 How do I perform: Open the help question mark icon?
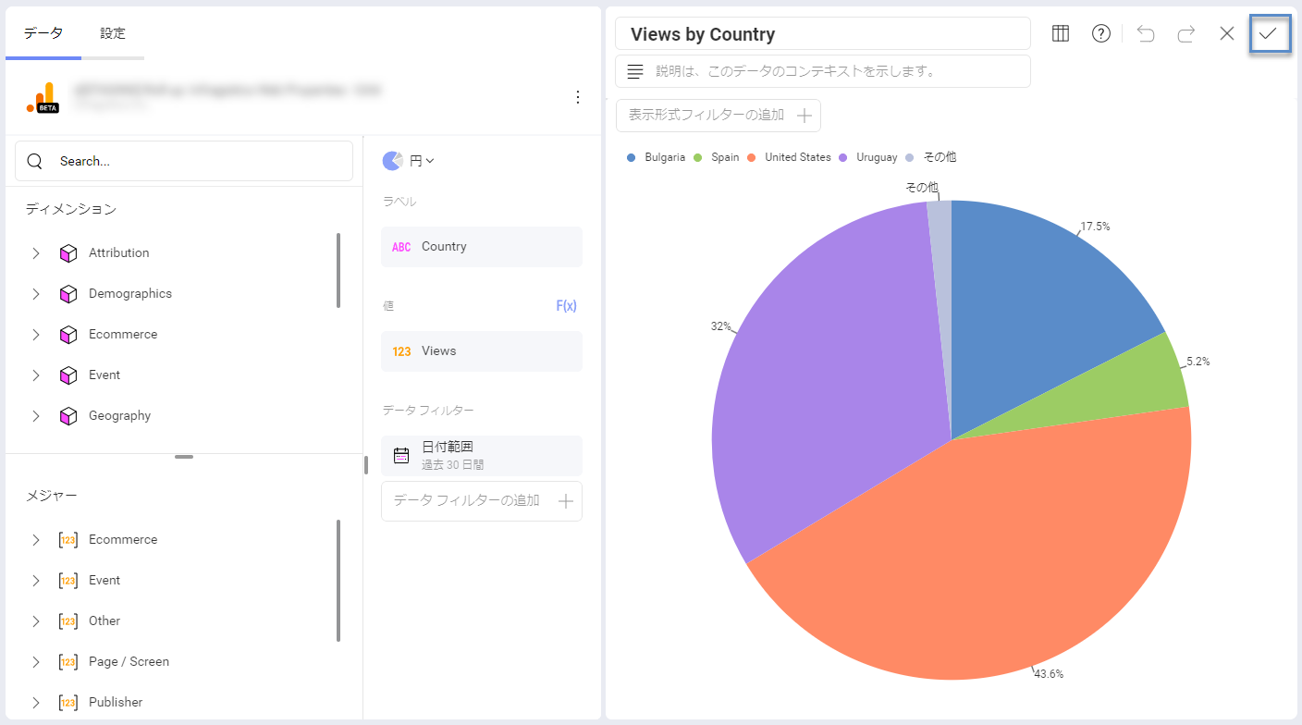pyautogui.click(x=1100, y=33)
